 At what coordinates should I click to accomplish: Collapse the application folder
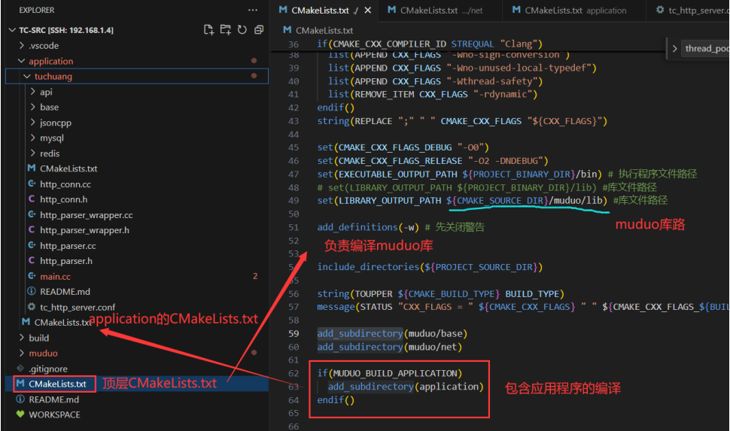pyautogui.click(x=21, y=61)
